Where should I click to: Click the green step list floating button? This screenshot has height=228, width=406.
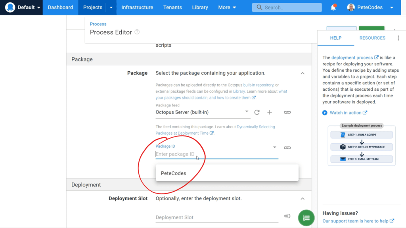pyautogui.click(x=306, y=218)
